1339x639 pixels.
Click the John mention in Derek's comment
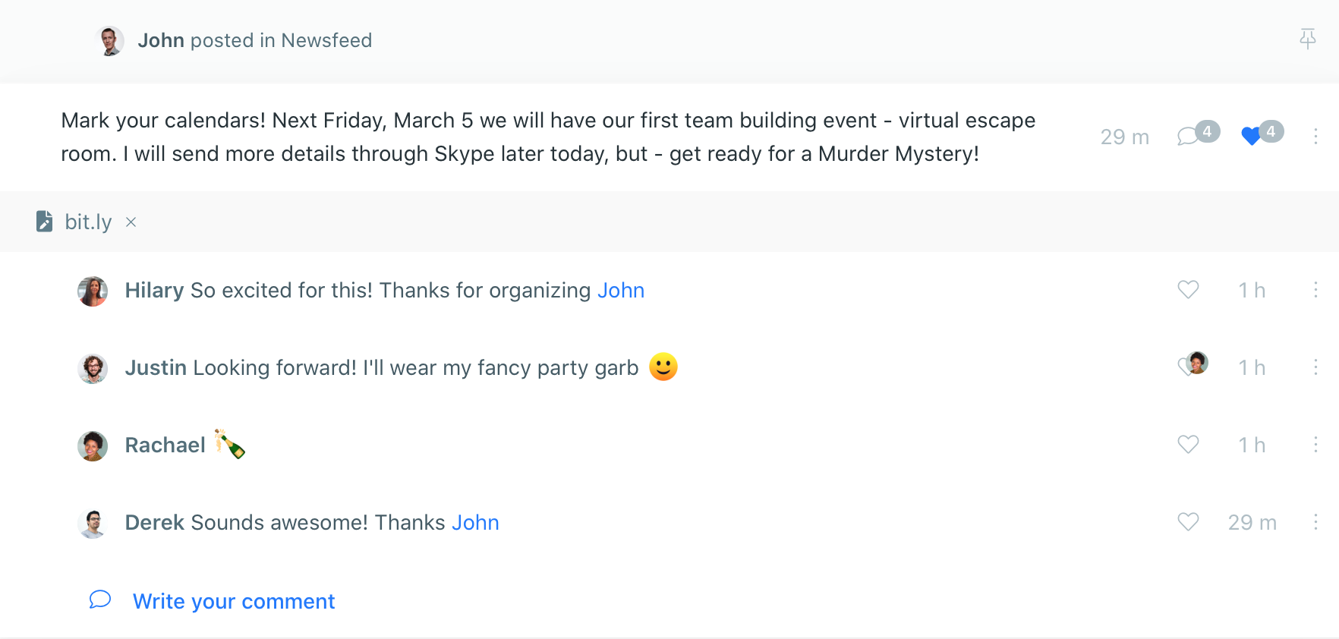[475, 523]
